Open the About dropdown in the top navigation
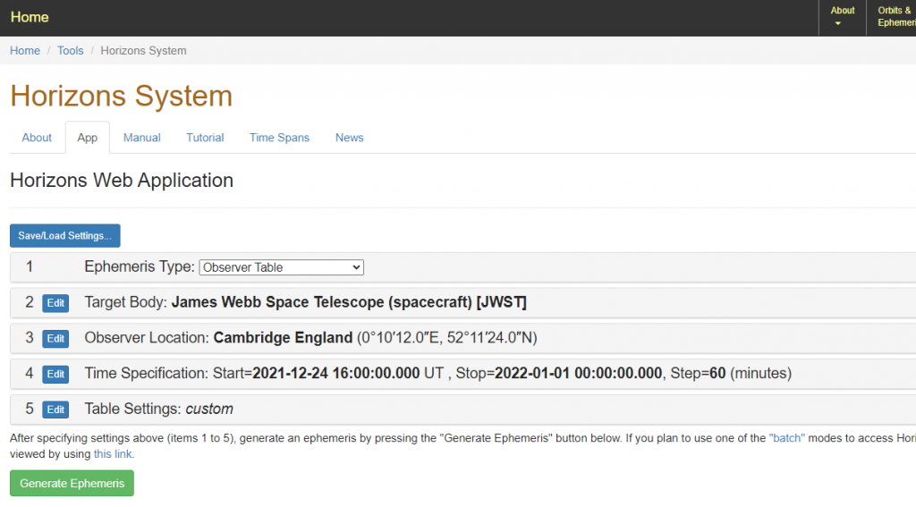Image resolution: width=916 pixels, height=507 pixels. [x=842, y=18]
